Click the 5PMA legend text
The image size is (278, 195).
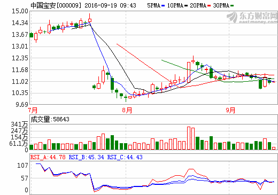click(x=154, y=5)
